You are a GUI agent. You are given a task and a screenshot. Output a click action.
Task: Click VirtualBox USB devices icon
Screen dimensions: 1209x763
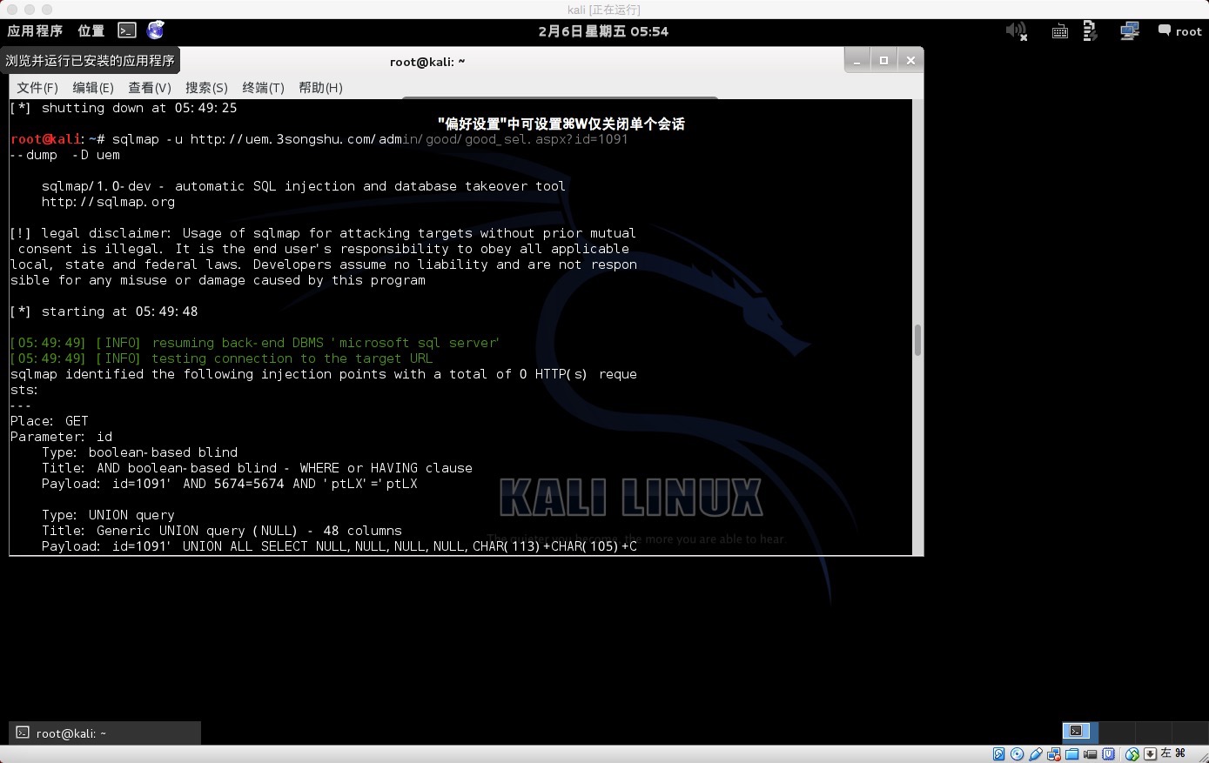1036,754
